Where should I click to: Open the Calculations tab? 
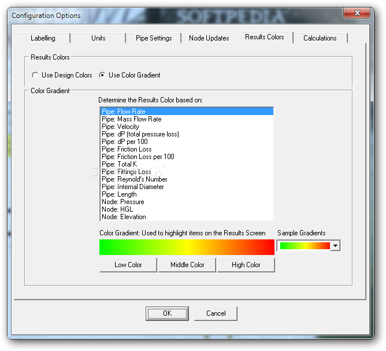[320, 38]
